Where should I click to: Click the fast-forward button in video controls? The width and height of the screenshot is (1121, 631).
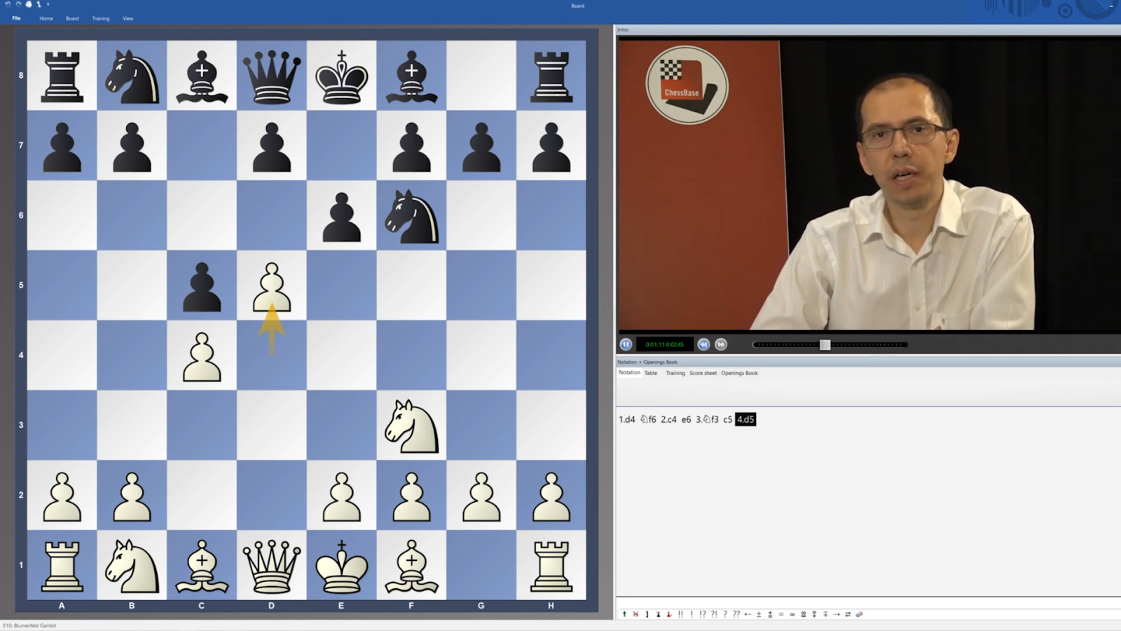(x=721, y=344)
